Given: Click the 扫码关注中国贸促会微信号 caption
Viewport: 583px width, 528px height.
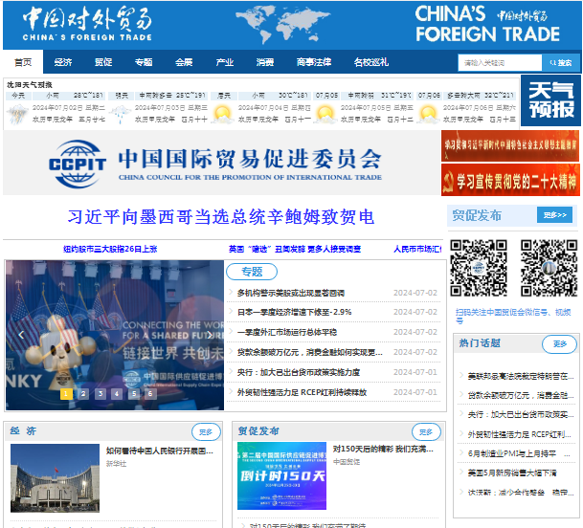Looking at the screenshot, I should [x=513, y=316].
